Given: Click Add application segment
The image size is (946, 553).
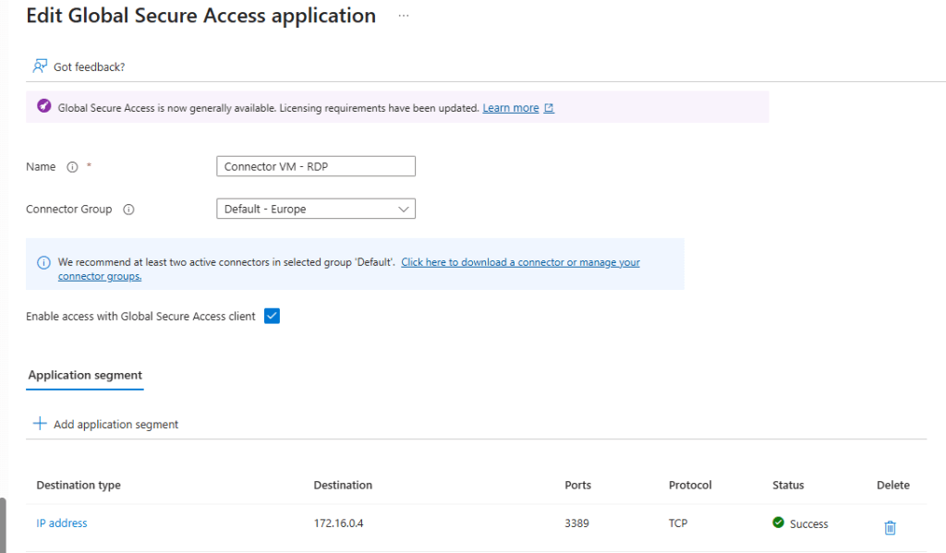Looking at the screenshot, I should [x=115, y=425].
